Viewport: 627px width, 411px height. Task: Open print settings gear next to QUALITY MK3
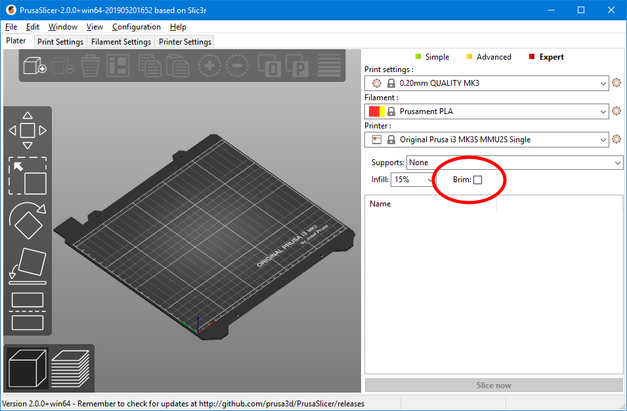click(616, 83)
